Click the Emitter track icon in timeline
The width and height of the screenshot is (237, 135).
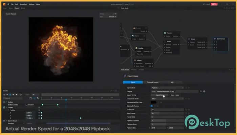pos(4,102)
